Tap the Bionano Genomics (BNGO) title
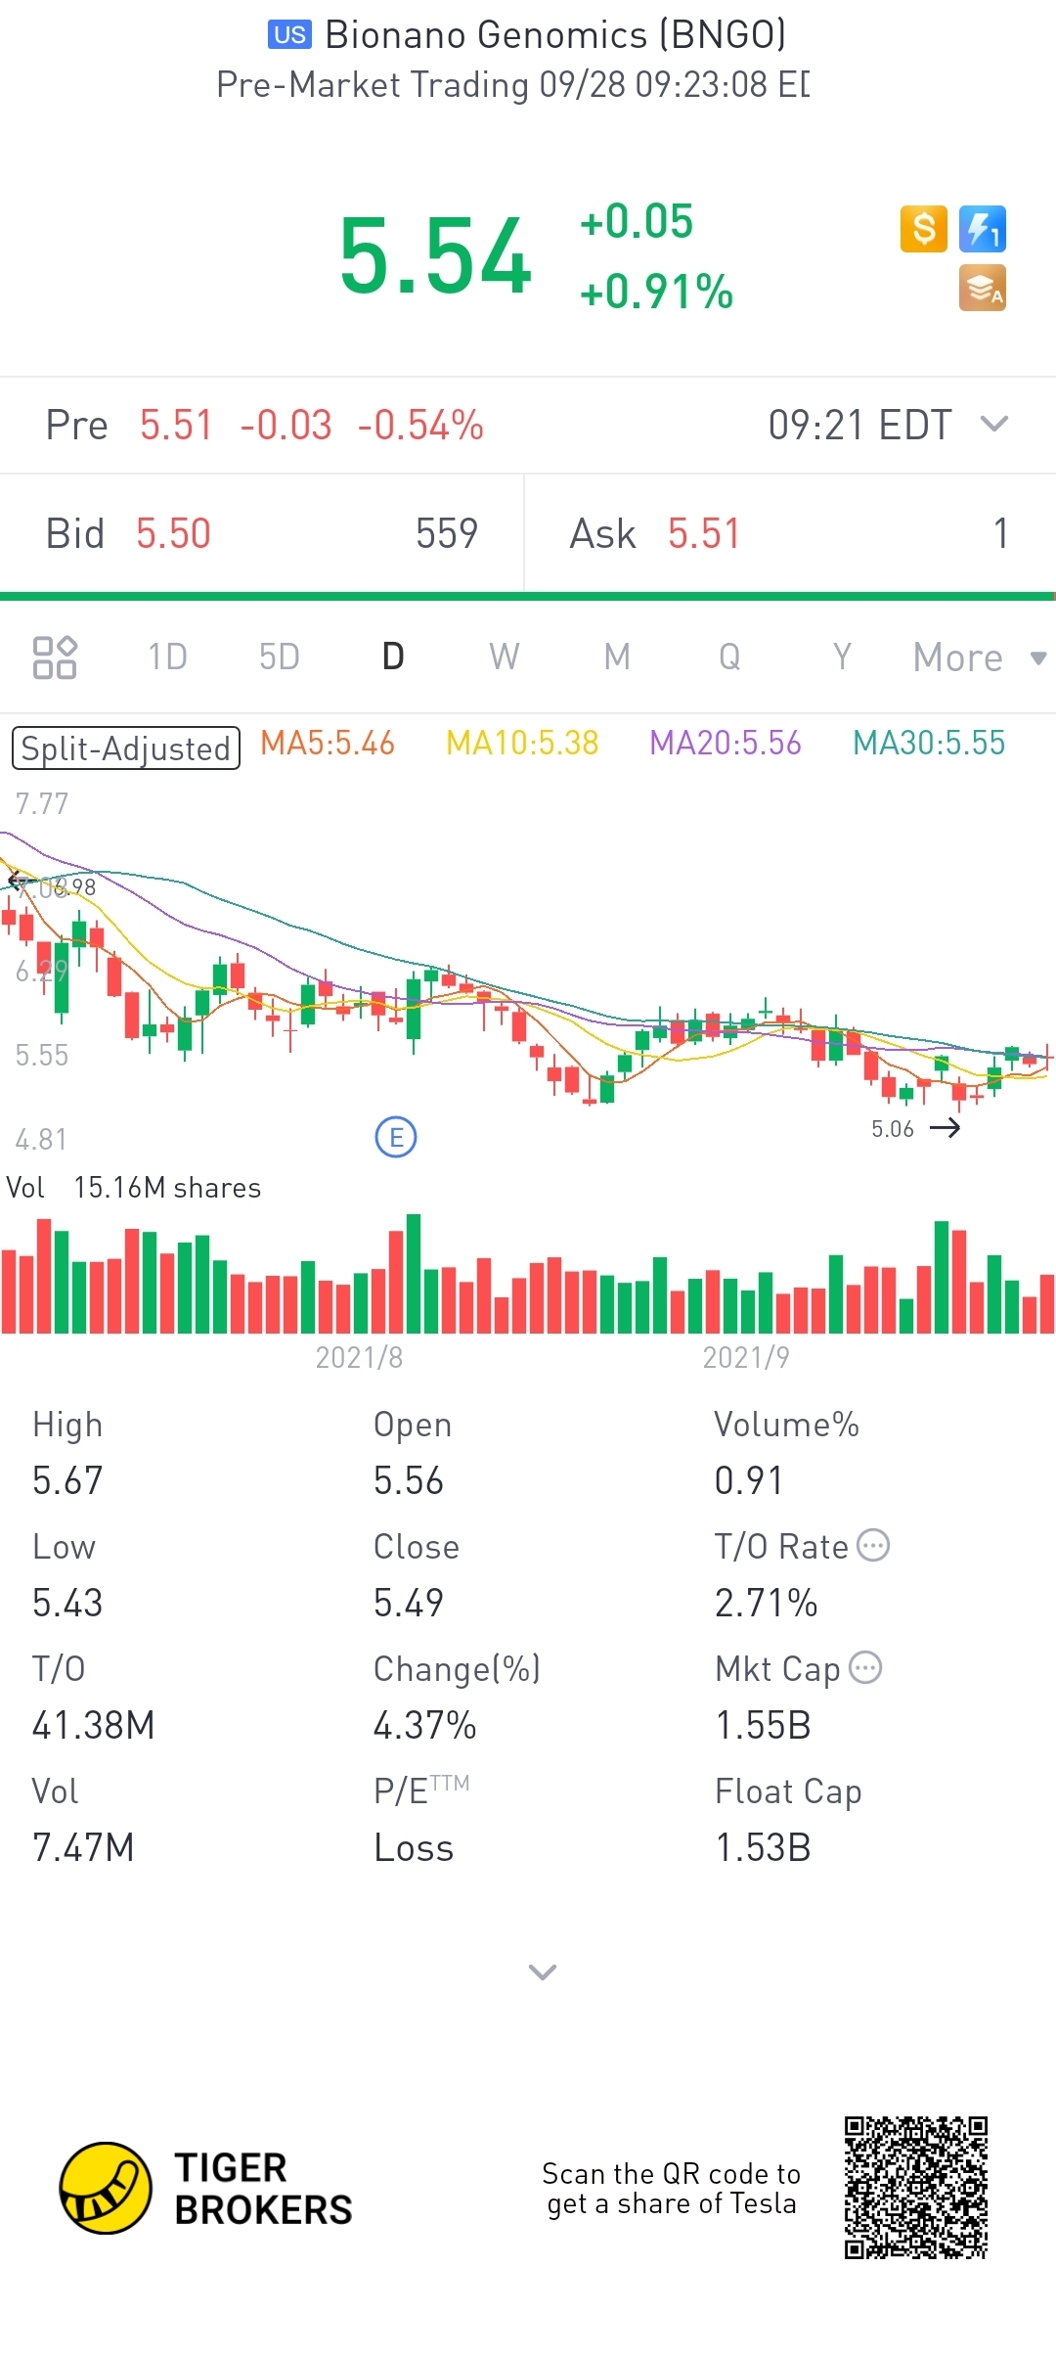Screen dimensions: 1056x2357 tap(555, 35)
